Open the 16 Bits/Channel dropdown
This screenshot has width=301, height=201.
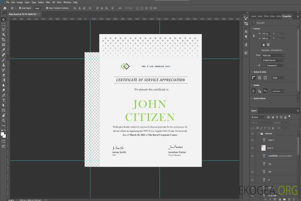[273, 60]
